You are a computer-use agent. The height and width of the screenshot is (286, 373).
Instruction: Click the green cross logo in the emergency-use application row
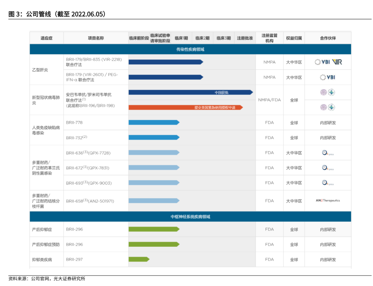(x=332, y=107)
